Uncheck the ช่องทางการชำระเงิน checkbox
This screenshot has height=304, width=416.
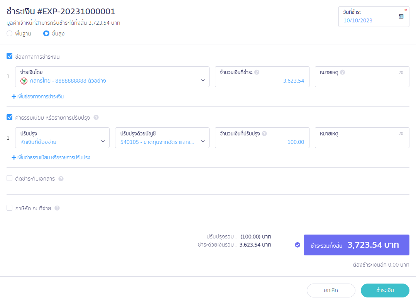[x=10, y=56]
